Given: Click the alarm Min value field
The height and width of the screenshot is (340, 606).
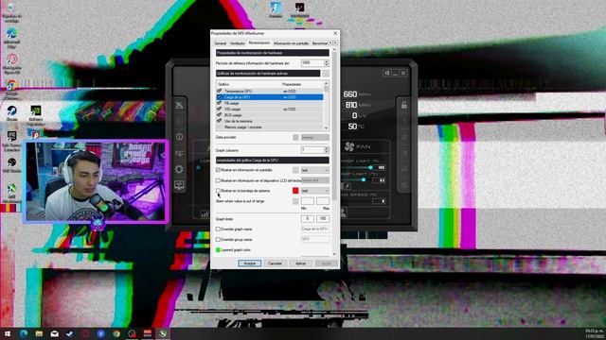Looking at the screenshot, I should click(x=307, y=201).
